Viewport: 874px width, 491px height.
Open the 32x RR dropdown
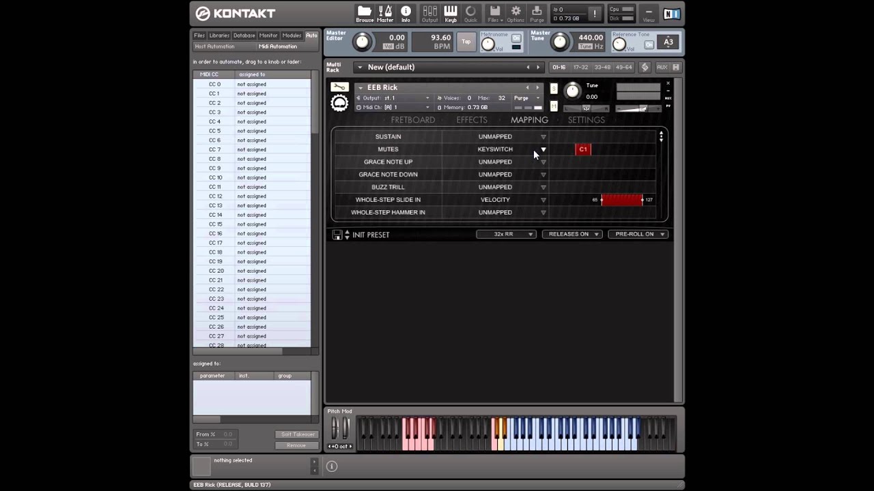506,235
